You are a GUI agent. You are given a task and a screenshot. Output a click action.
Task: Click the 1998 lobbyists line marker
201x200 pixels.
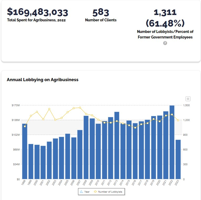pos(25,126)
